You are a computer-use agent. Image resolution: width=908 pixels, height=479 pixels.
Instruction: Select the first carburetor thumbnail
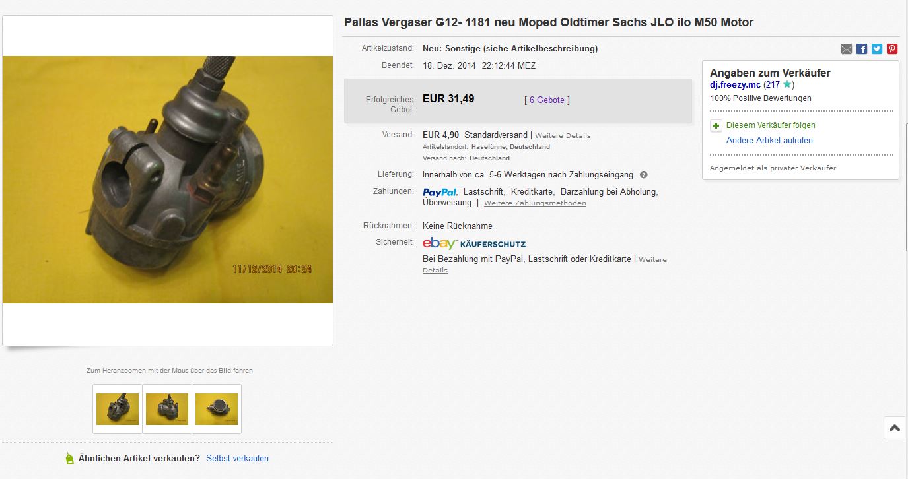[x=118, y=409]
